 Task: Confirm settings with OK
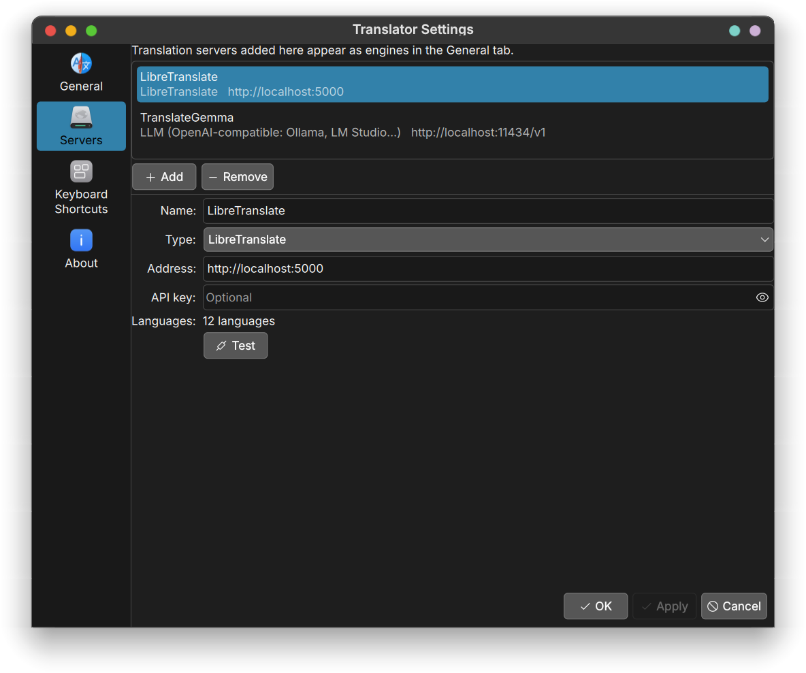(x=595, y=606)
